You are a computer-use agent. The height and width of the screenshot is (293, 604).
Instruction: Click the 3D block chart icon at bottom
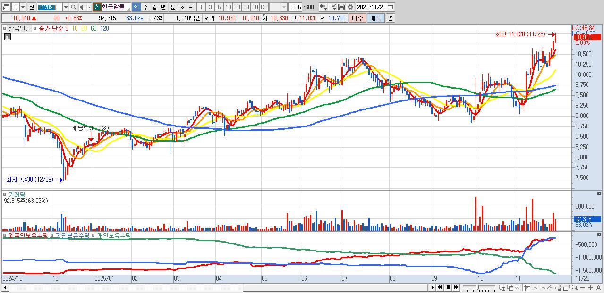click(558, 288)
